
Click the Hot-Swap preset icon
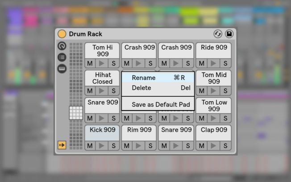coord(218,34)
